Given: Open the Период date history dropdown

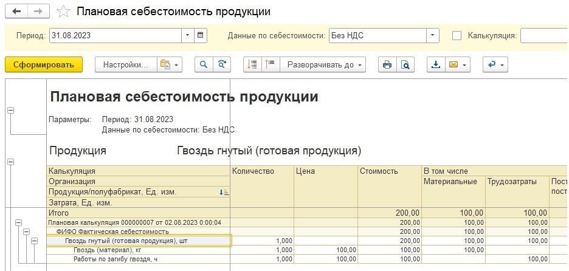Looking at the screenshot, I should click(187, 35).
